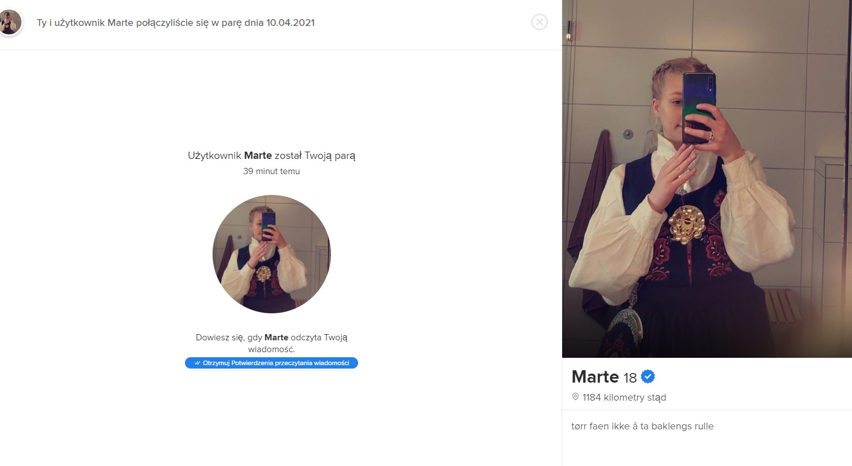Click the 39 minut temu timestamp

tap(271, 171)
